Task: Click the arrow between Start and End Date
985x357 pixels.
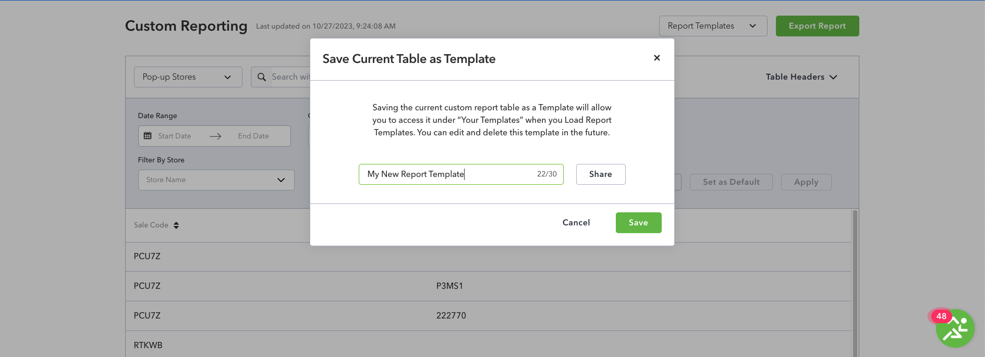Action: 215,136
